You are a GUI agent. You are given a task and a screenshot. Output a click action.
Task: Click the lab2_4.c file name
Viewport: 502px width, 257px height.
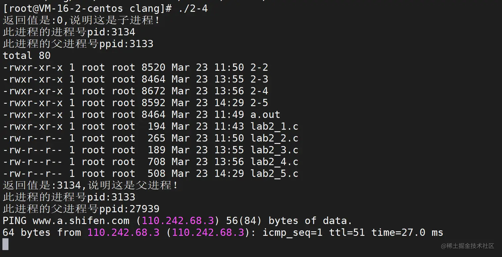[x=274, y=162]
